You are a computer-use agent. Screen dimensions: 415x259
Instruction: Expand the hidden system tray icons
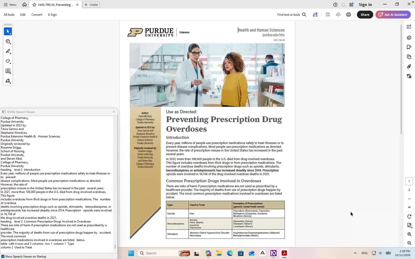pyautogui.click(x=355, y=253)
